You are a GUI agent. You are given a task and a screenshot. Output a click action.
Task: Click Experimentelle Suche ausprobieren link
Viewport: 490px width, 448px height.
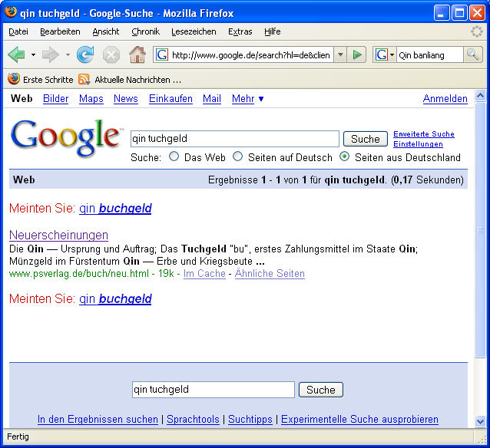coord(359,419)
